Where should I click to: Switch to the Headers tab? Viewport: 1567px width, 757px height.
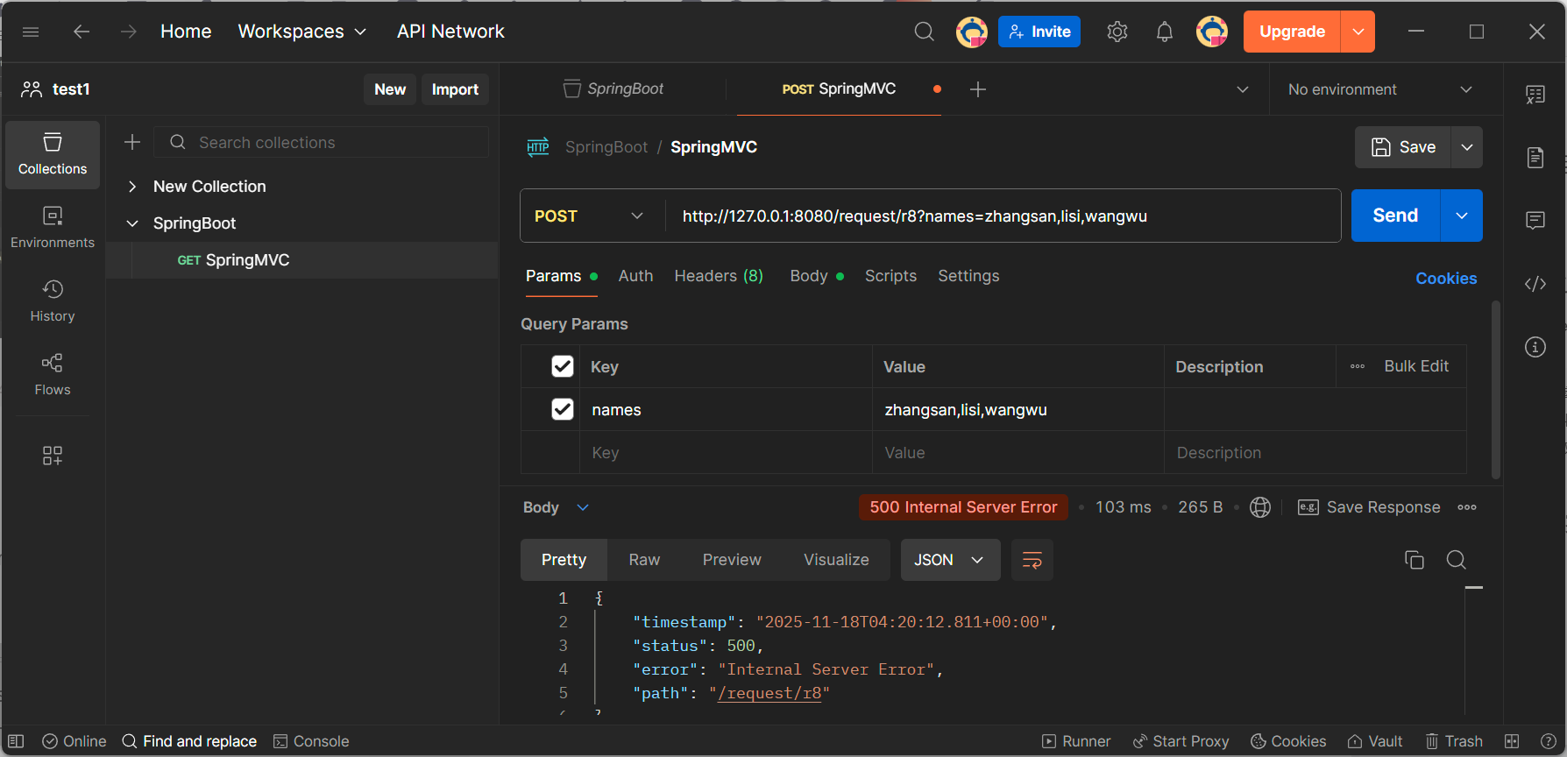718,276
